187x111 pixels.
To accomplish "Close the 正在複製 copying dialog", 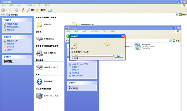I will click(x=123, y=36).
